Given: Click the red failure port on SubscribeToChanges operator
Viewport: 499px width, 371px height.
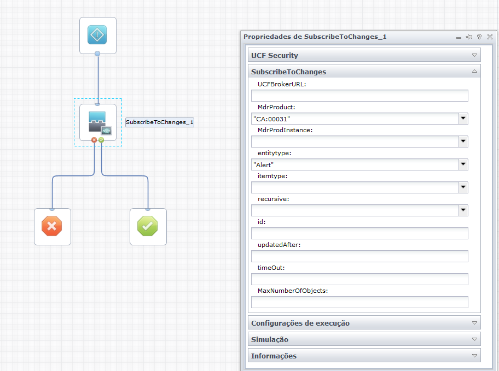Looking at the screenshot, I should pyautogui.click(x=94, y=140).
